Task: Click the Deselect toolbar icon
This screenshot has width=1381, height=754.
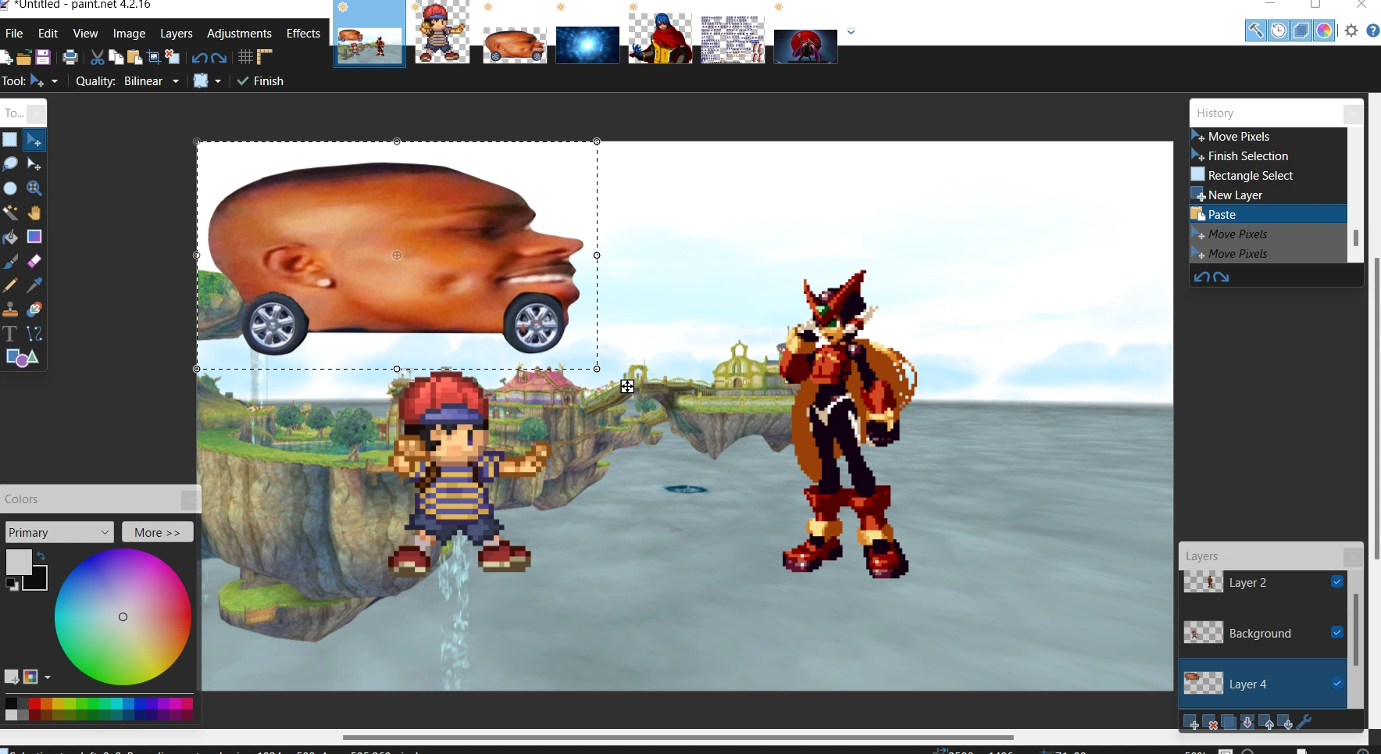Action: [173, 57]
